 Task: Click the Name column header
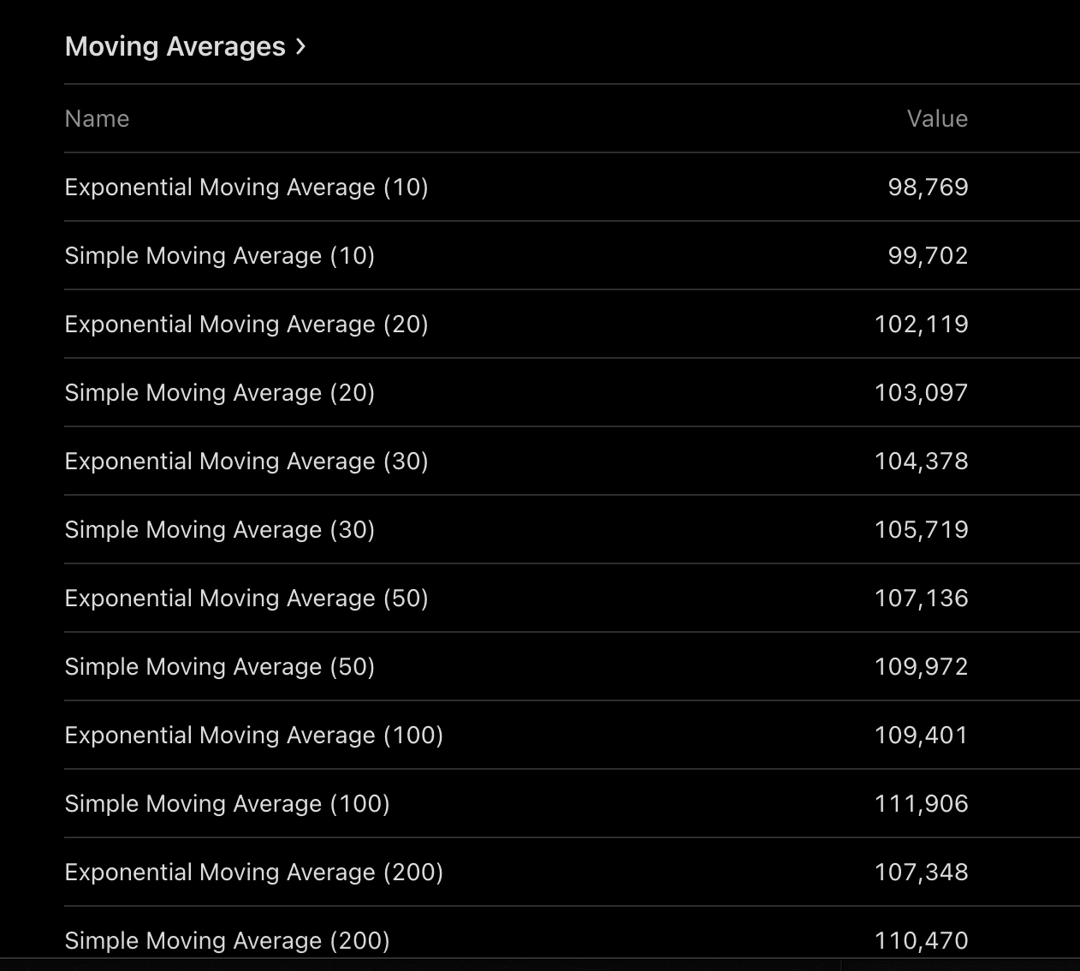tap(97, 118)
